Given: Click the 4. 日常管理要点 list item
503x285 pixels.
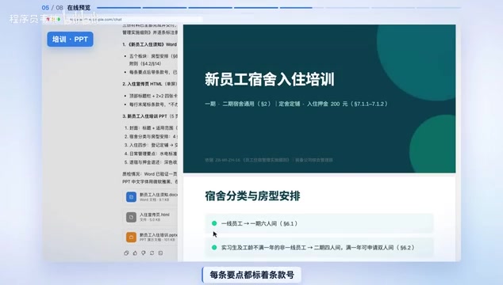Looking at the screenshot, I should [151, 154].
